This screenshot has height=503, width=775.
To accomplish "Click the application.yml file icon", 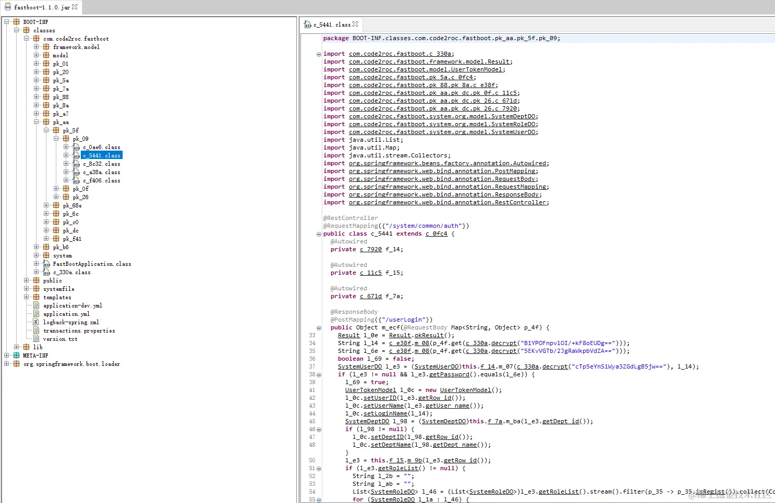I will (36, 314).
